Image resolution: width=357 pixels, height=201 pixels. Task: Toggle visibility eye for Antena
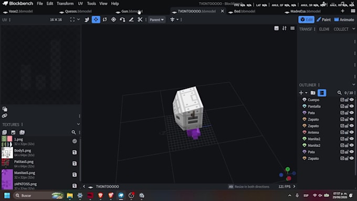tap(352, 132)
